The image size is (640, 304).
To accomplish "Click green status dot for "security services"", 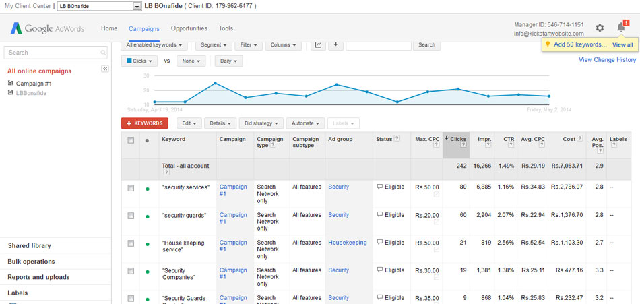I will (148, 189).
